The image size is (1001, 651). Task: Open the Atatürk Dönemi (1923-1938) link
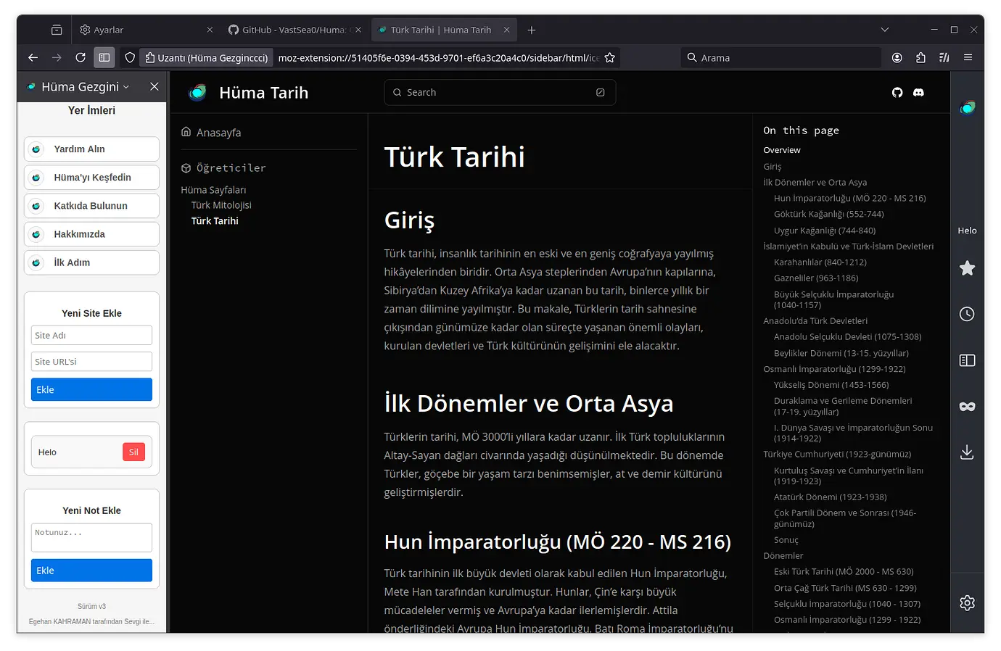point(831,497)
